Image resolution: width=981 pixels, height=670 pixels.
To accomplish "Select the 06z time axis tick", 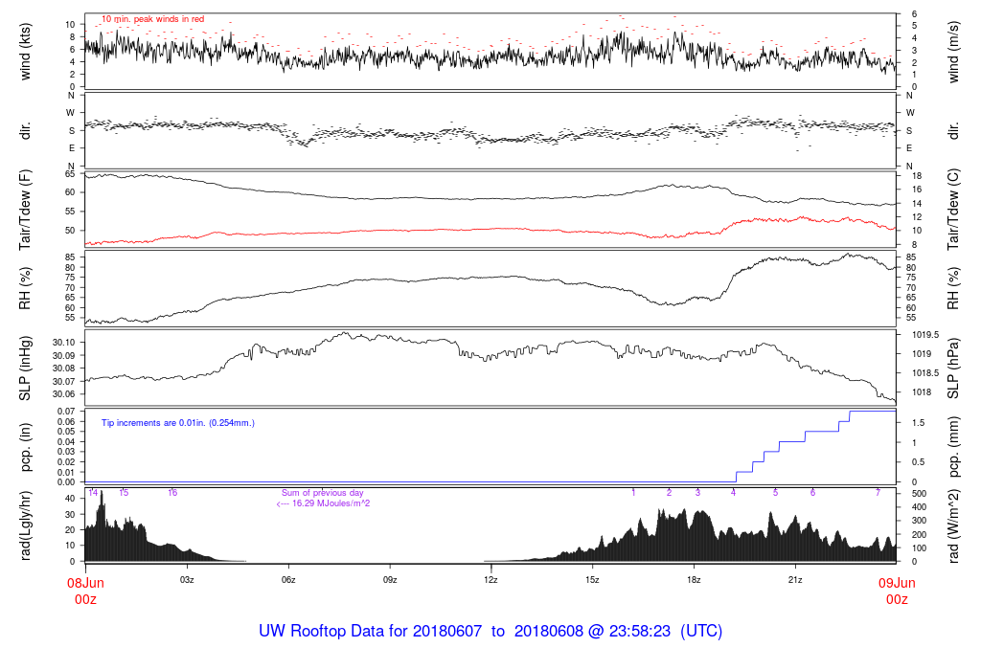I will 288,580.
